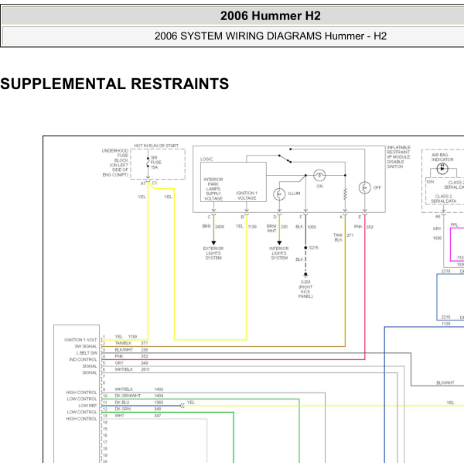Click the G203 ground point symbol
The image size is (464, 463).
[305, 275]
